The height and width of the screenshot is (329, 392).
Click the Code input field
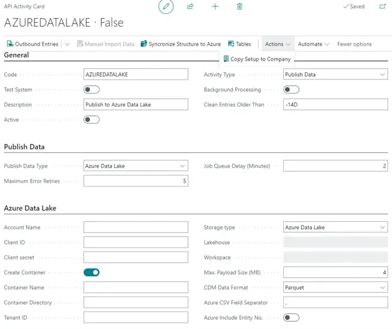coord(135,74)
